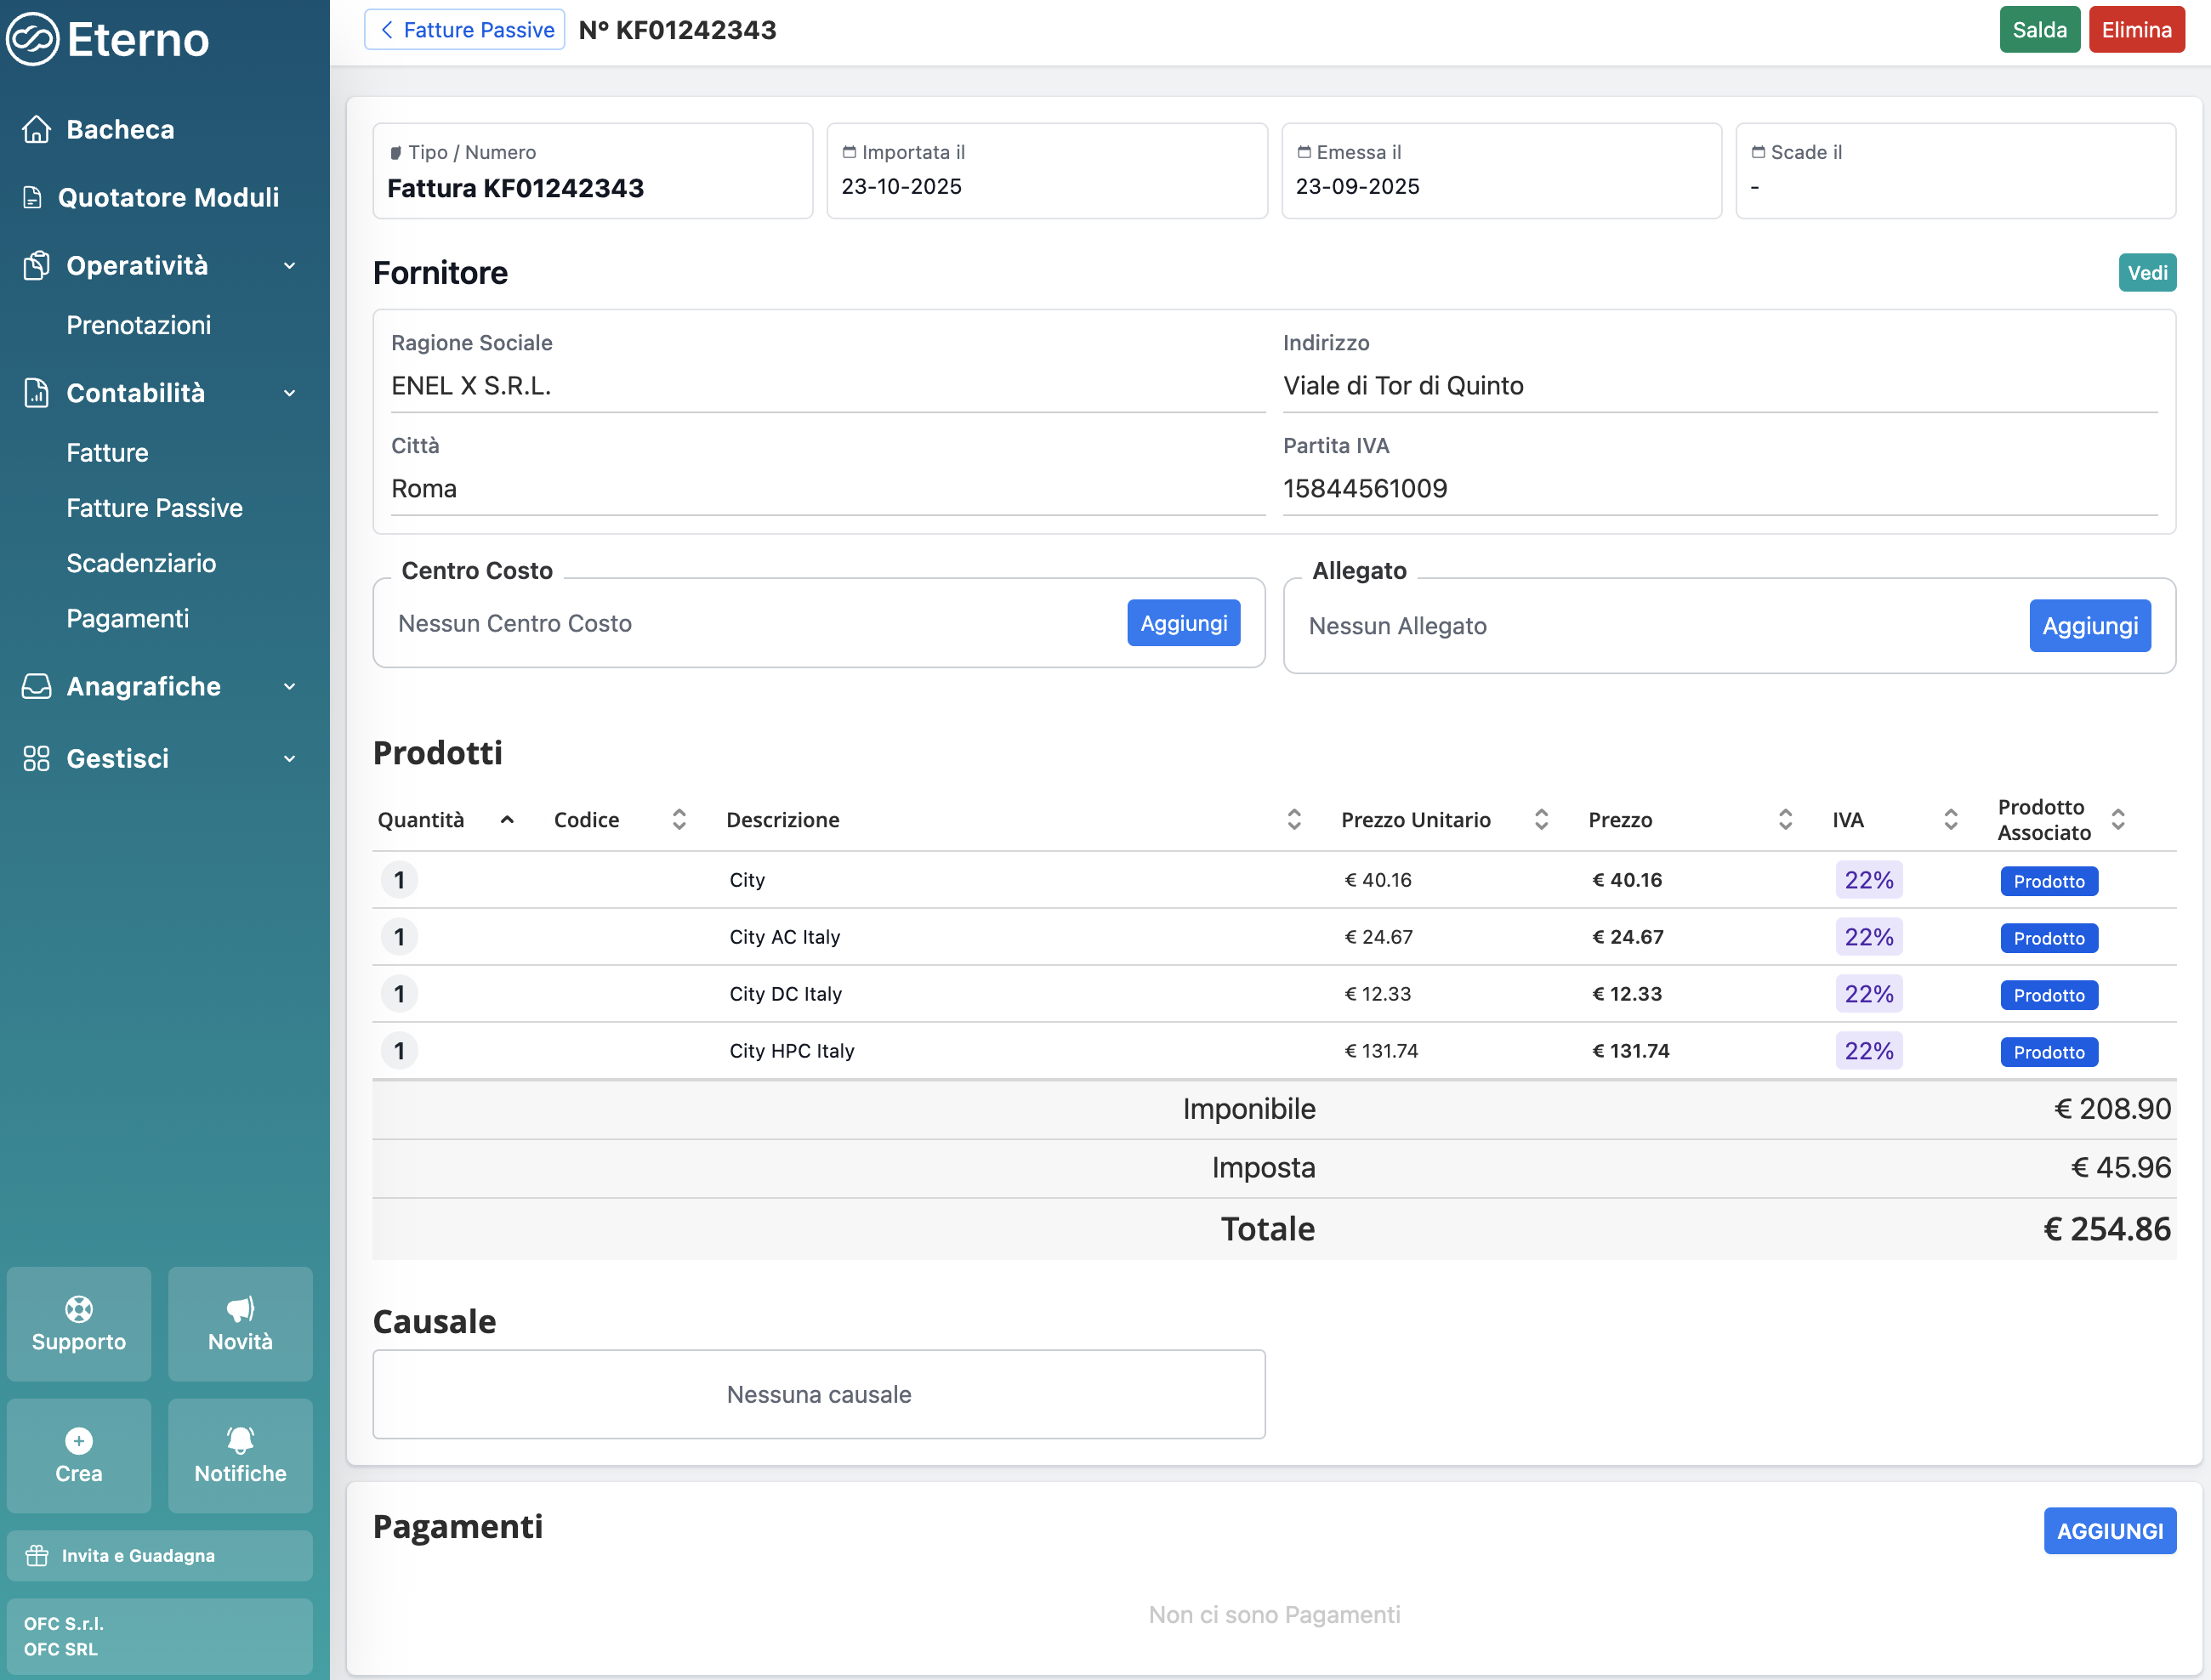
Task: Open Novità megaphone tile
Action: tap(240, 1324)
